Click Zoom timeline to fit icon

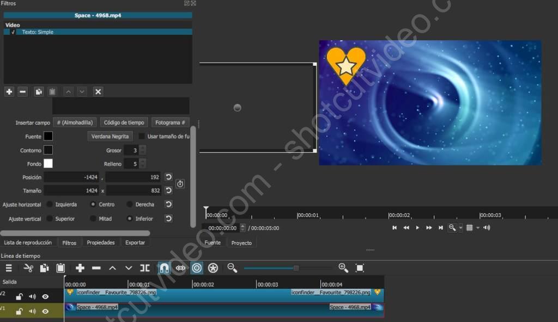360,268
